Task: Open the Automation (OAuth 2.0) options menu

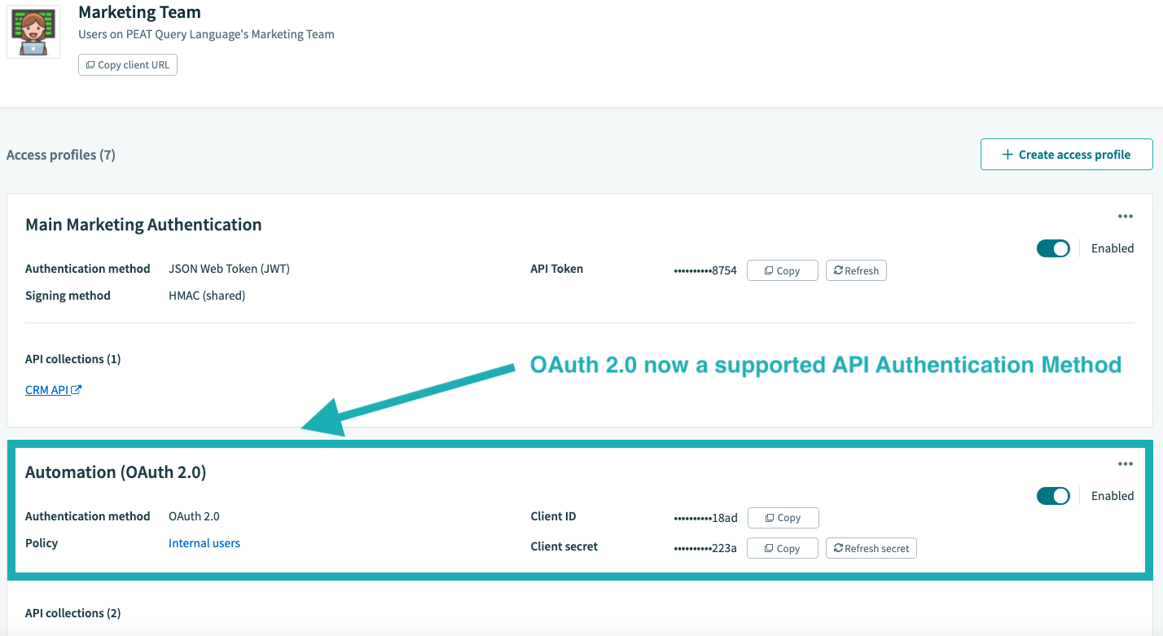Action: tap(1126, 464)
